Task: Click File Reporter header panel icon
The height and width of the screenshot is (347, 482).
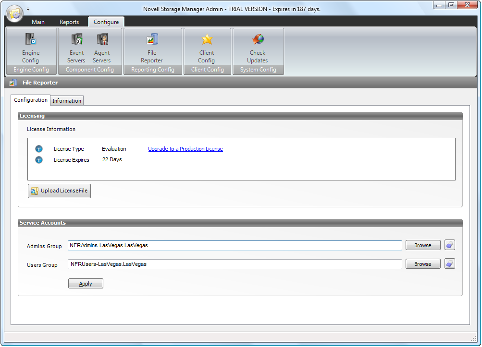Action: point(13,83)
